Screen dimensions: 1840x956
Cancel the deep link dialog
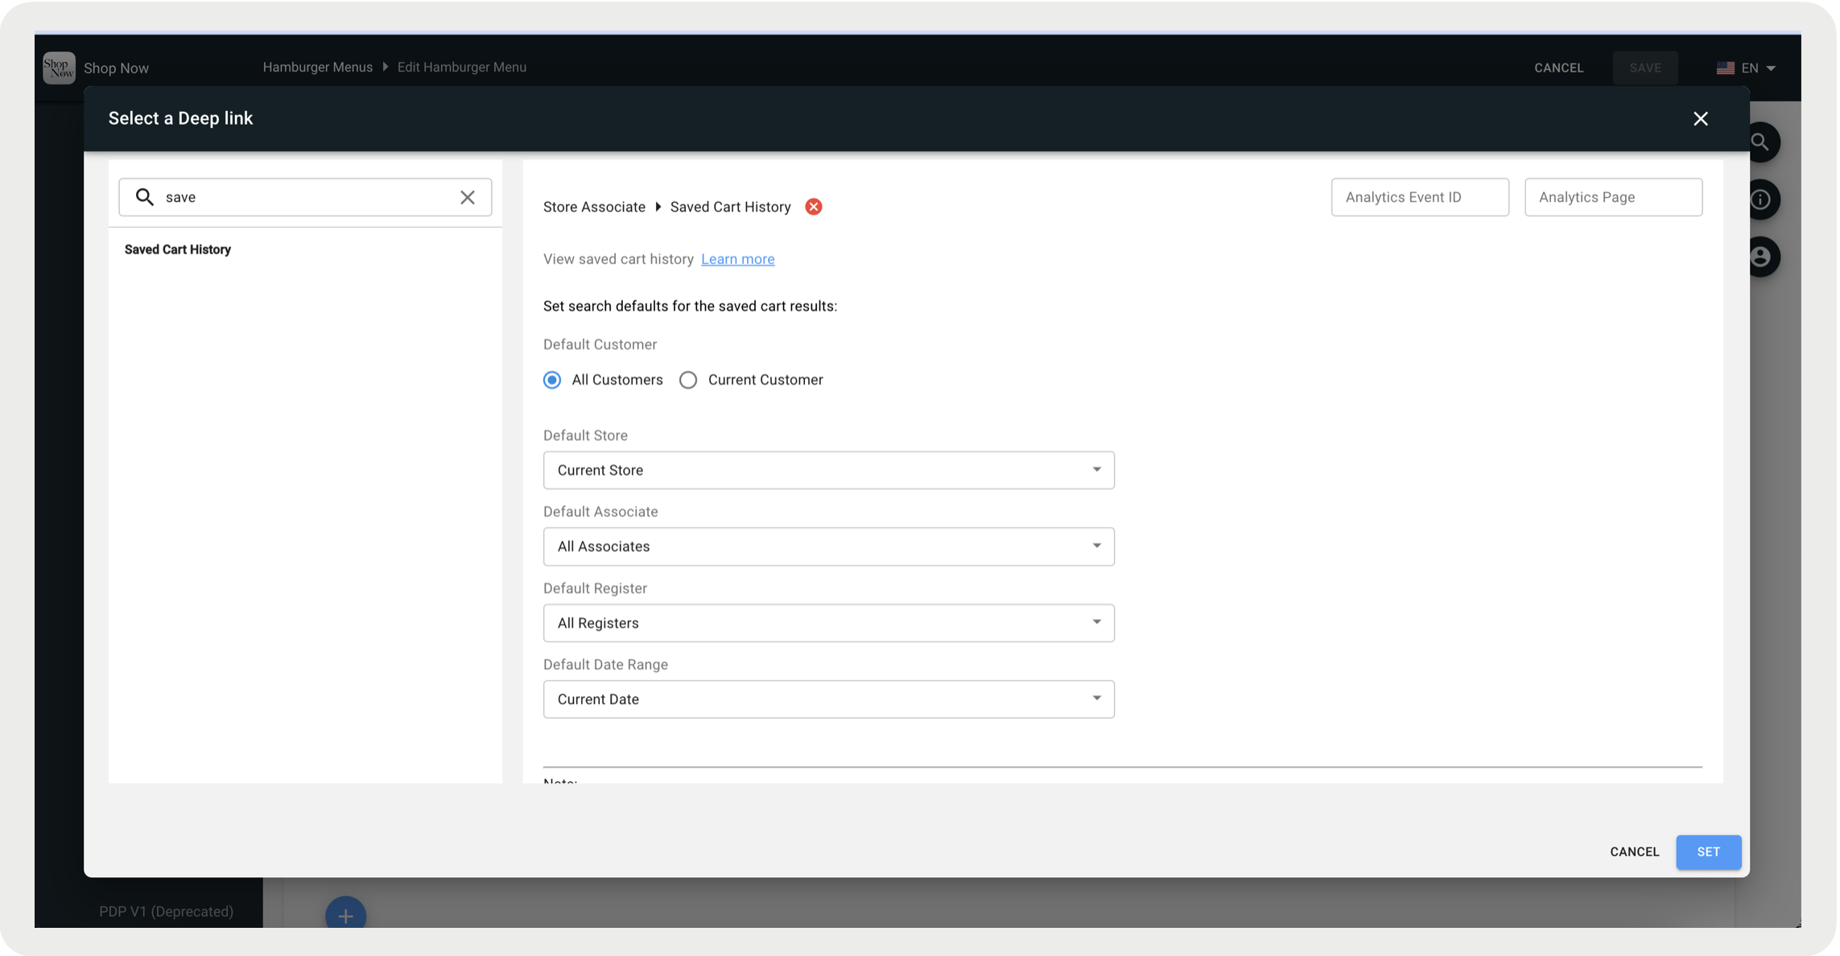tap(1634, 852)
